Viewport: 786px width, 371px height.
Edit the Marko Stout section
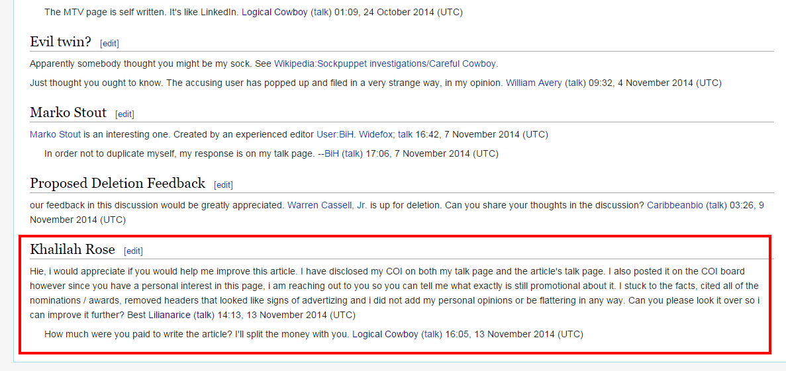[124, 114]
